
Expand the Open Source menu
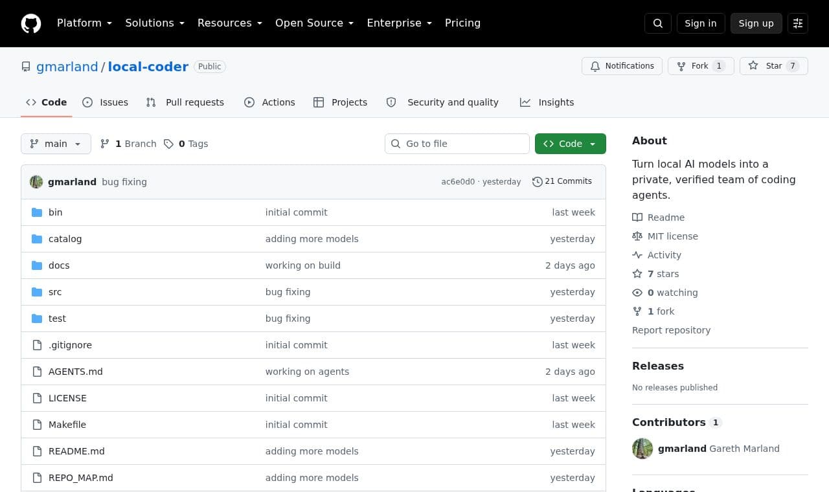[x=315, y=23]
